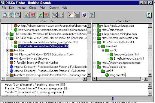
Task: Click green ball beside simtel.saix.net/win95/lang-pre.html in Search Tree
Action: (x=15, y=46)
